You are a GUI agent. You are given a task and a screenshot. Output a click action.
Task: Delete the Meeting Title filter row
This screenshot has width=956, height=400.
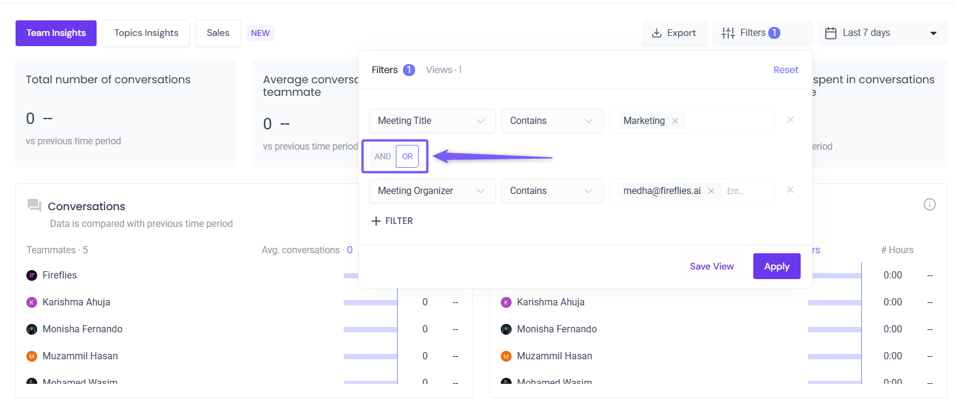[790, 120]
